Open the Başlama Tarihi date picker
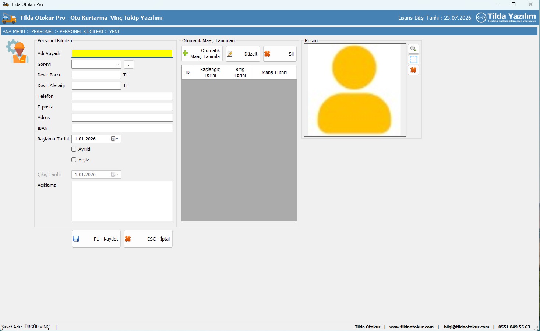Viewport: 540px width, 331px height. pos(115,139)
